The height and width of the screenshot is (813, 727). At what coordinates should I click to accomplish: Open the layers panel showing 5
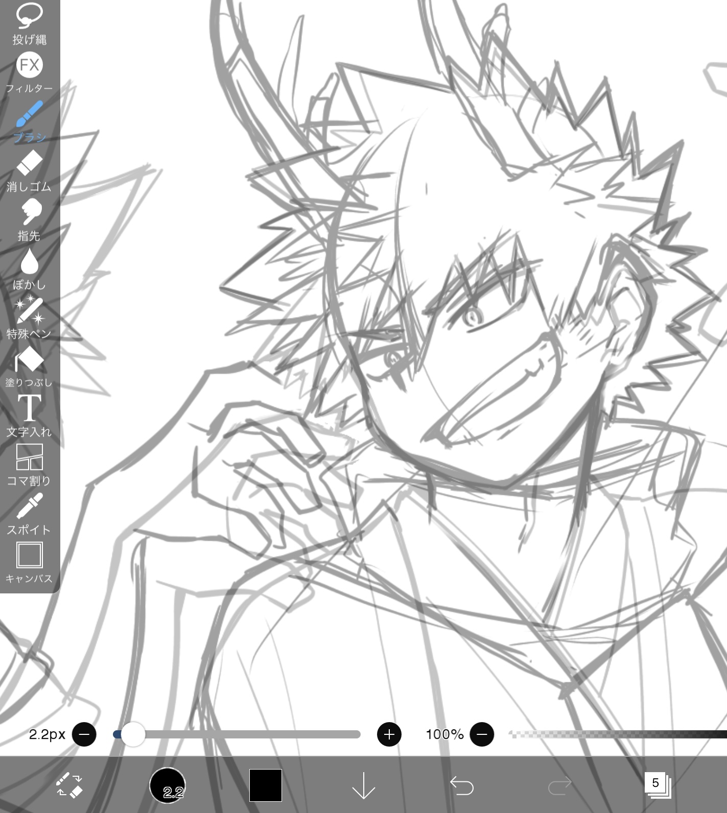click(x=658, y=785)
